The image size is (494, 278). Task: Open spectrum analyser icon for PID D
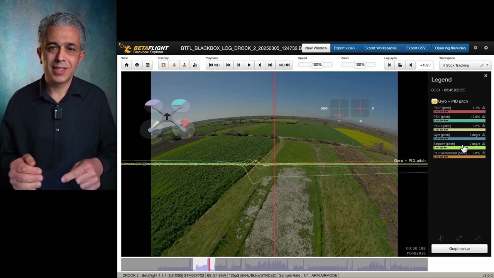(484, 126)
